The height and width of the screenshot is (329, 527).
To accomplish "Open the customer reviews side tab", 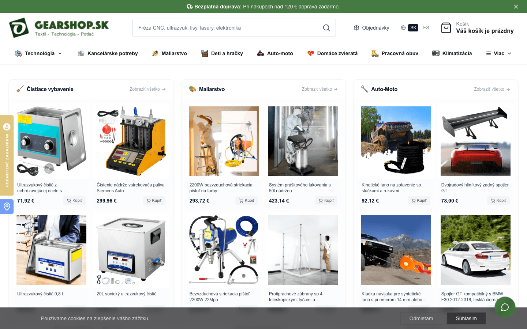I will coord(7,155).
